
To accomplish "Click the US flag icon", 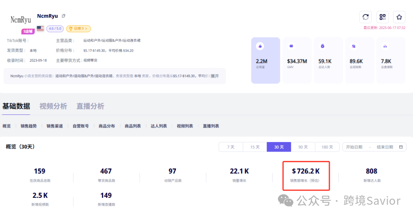I will (x=40, y=28).
